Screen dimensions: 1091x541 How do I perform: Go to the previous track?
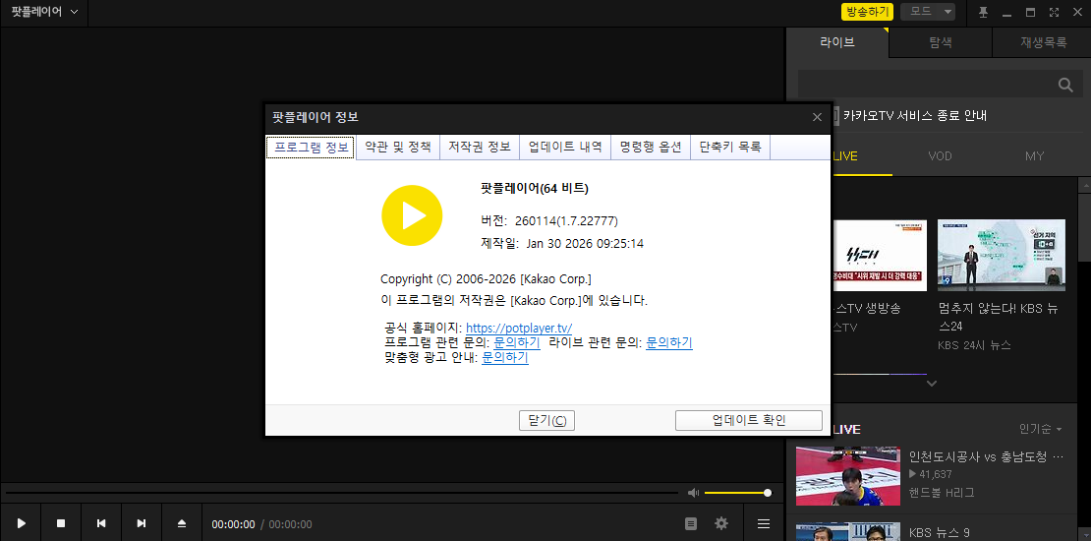click(101, 523)
